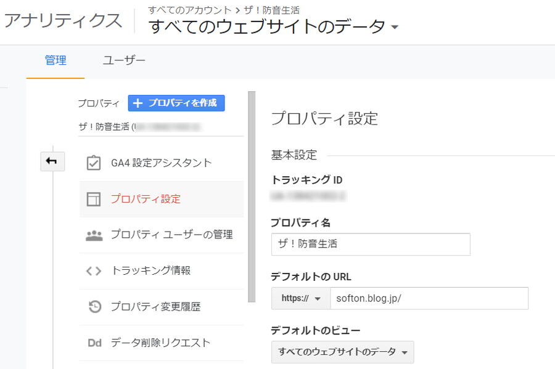Click the property user management people icon

point(94,235)
